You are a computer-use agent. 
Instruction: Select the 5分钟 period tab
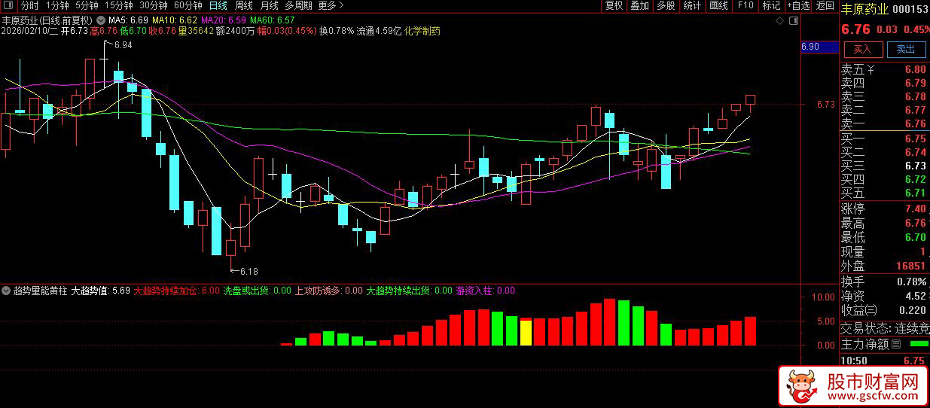tap(87, 5)
